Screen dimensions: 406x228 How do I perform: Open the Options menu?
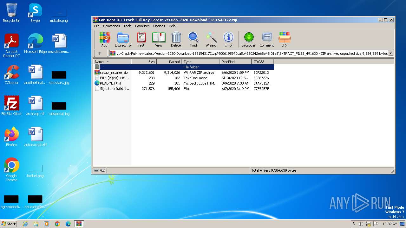click(x=159, y=26)
